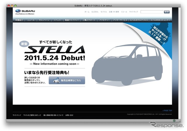Click the window resize grip corner
Image resolution: width=187 pixels, height=131 pixels.
tap(179, 121)
